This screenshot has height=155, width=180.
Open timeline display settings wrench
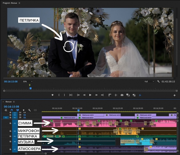click(29, 110)
